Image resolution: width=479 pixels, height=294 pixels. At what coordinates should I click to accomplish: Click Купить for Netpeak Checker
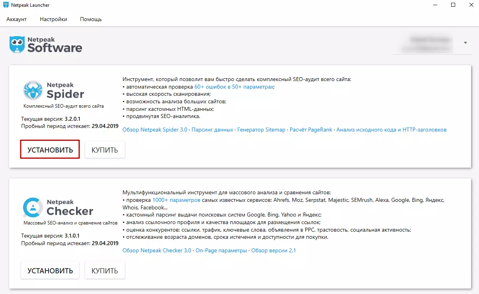tap(105, 271)
